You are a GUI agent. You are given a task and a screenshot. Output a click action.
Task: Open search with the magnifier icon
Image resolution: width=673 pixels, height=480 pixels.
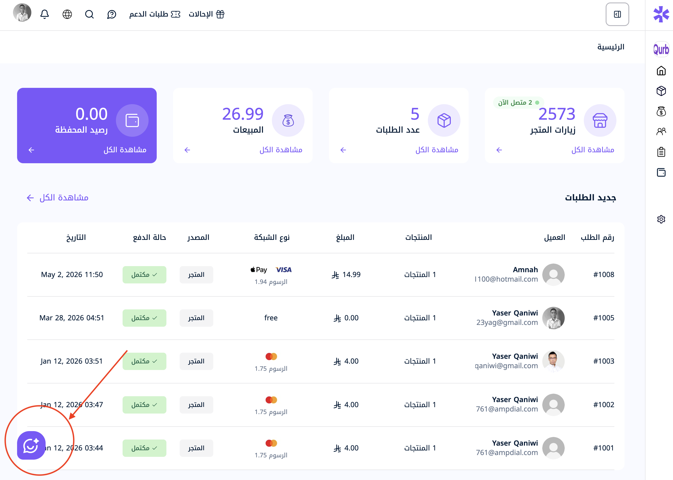pyautogui.click(x=89, y=14)
